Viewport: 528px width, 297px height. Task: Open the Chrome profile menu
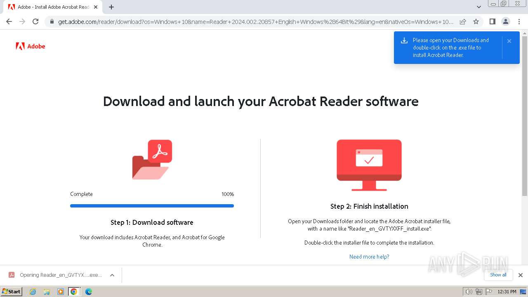505,21
